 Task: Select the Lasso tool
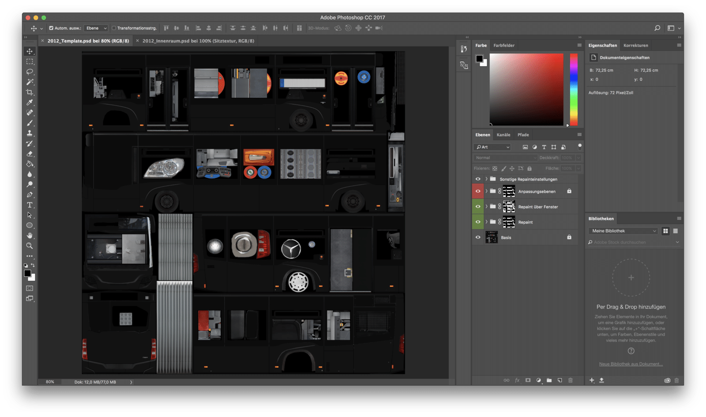point(30,72)
